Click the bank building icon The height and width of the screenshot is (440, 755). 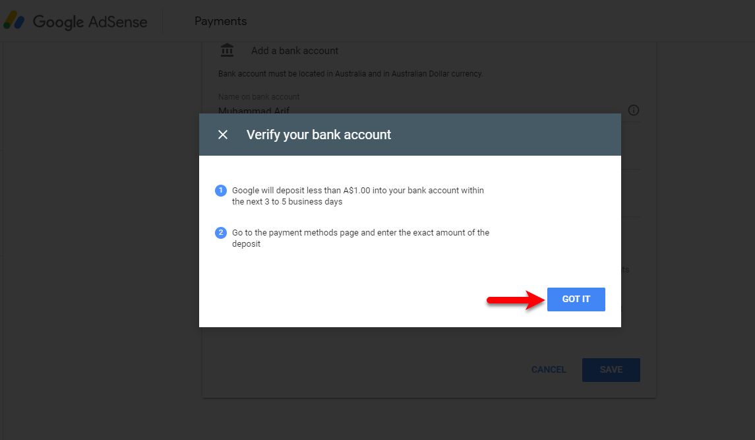tap(227, 50)
